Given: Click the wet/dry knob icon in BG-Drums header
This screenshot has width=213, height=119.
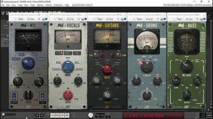Looking at the screenshot, I should 162,19.
